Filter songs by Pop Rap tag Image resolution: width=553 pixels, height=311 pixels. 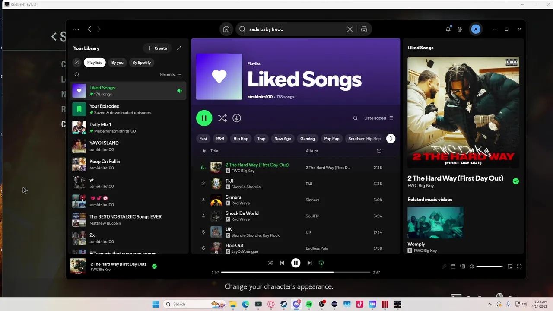[x=332, y=139]
